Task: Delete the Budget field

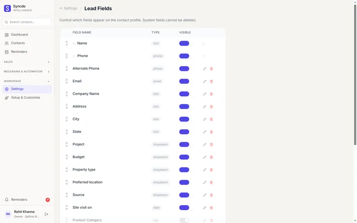Action: coord(211,157)
